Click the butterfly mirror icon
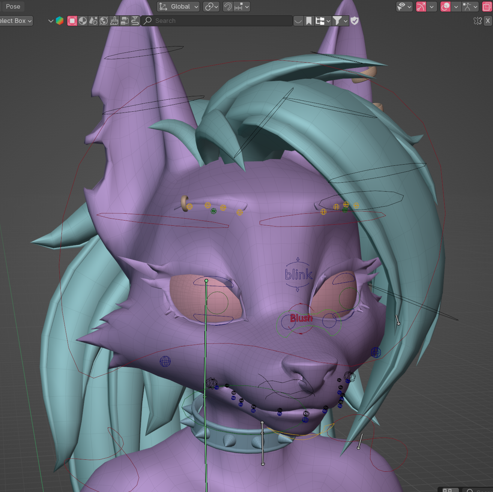 (478, 21)
